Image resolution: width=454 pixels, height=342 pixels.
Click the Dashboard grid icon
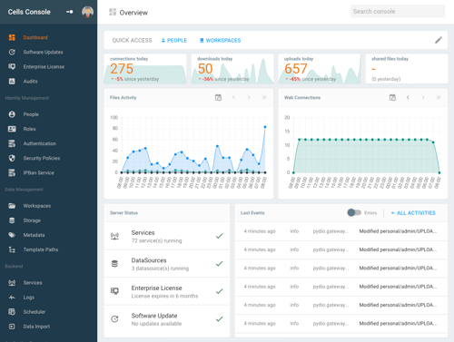[12, 37]
